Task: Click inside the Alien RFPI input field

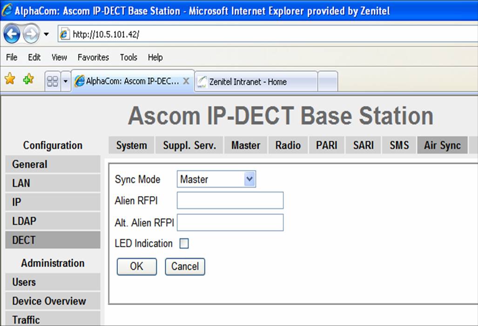Action: click(x=230, y=200)
